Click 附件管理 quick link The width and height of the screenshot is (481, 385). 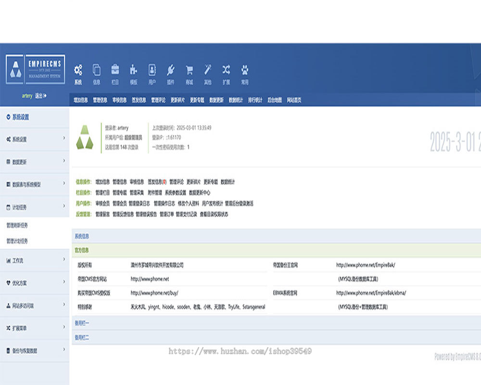(154, 193)
